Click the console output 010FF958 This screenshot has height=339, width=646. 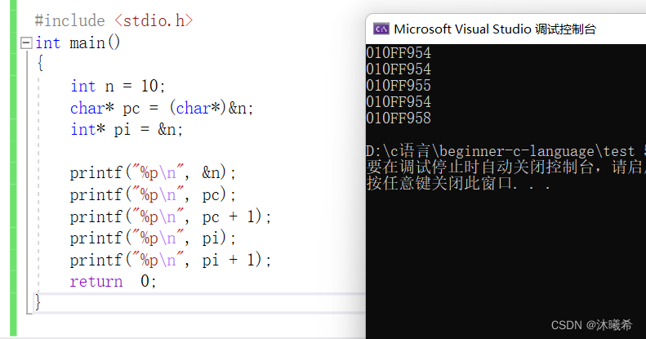(399, 118)
